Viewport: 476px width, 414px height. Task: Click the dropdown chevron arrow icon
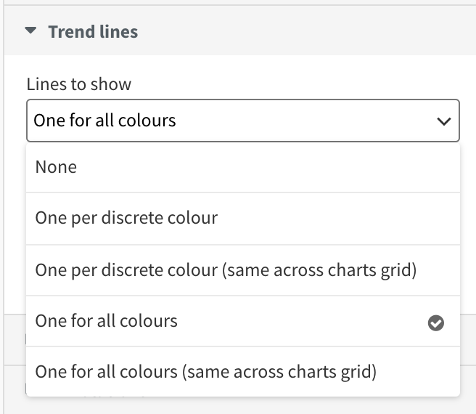point(444,121)
